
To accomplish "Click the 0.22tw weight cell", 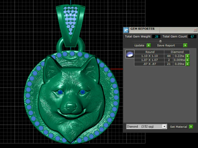I will (x=179, y=56).
